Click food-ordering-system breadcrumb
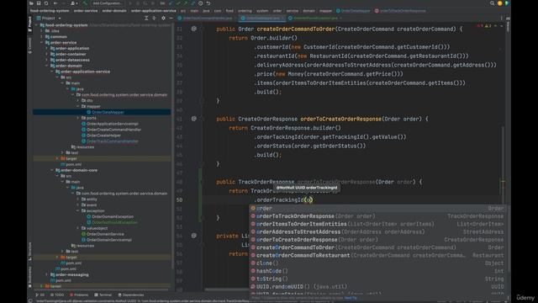Screen dimensions: 538x303 coord(50,11)
